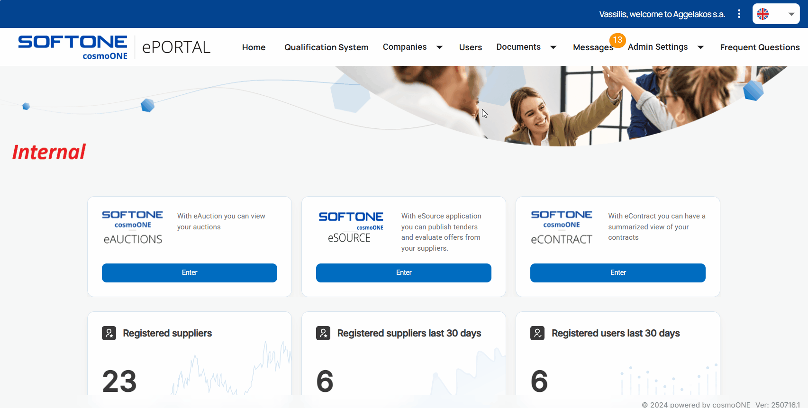Image resolution: width=808 pixels, height=408 pixels.
Task: Click the eAuction description text
Action: point(221,221)
